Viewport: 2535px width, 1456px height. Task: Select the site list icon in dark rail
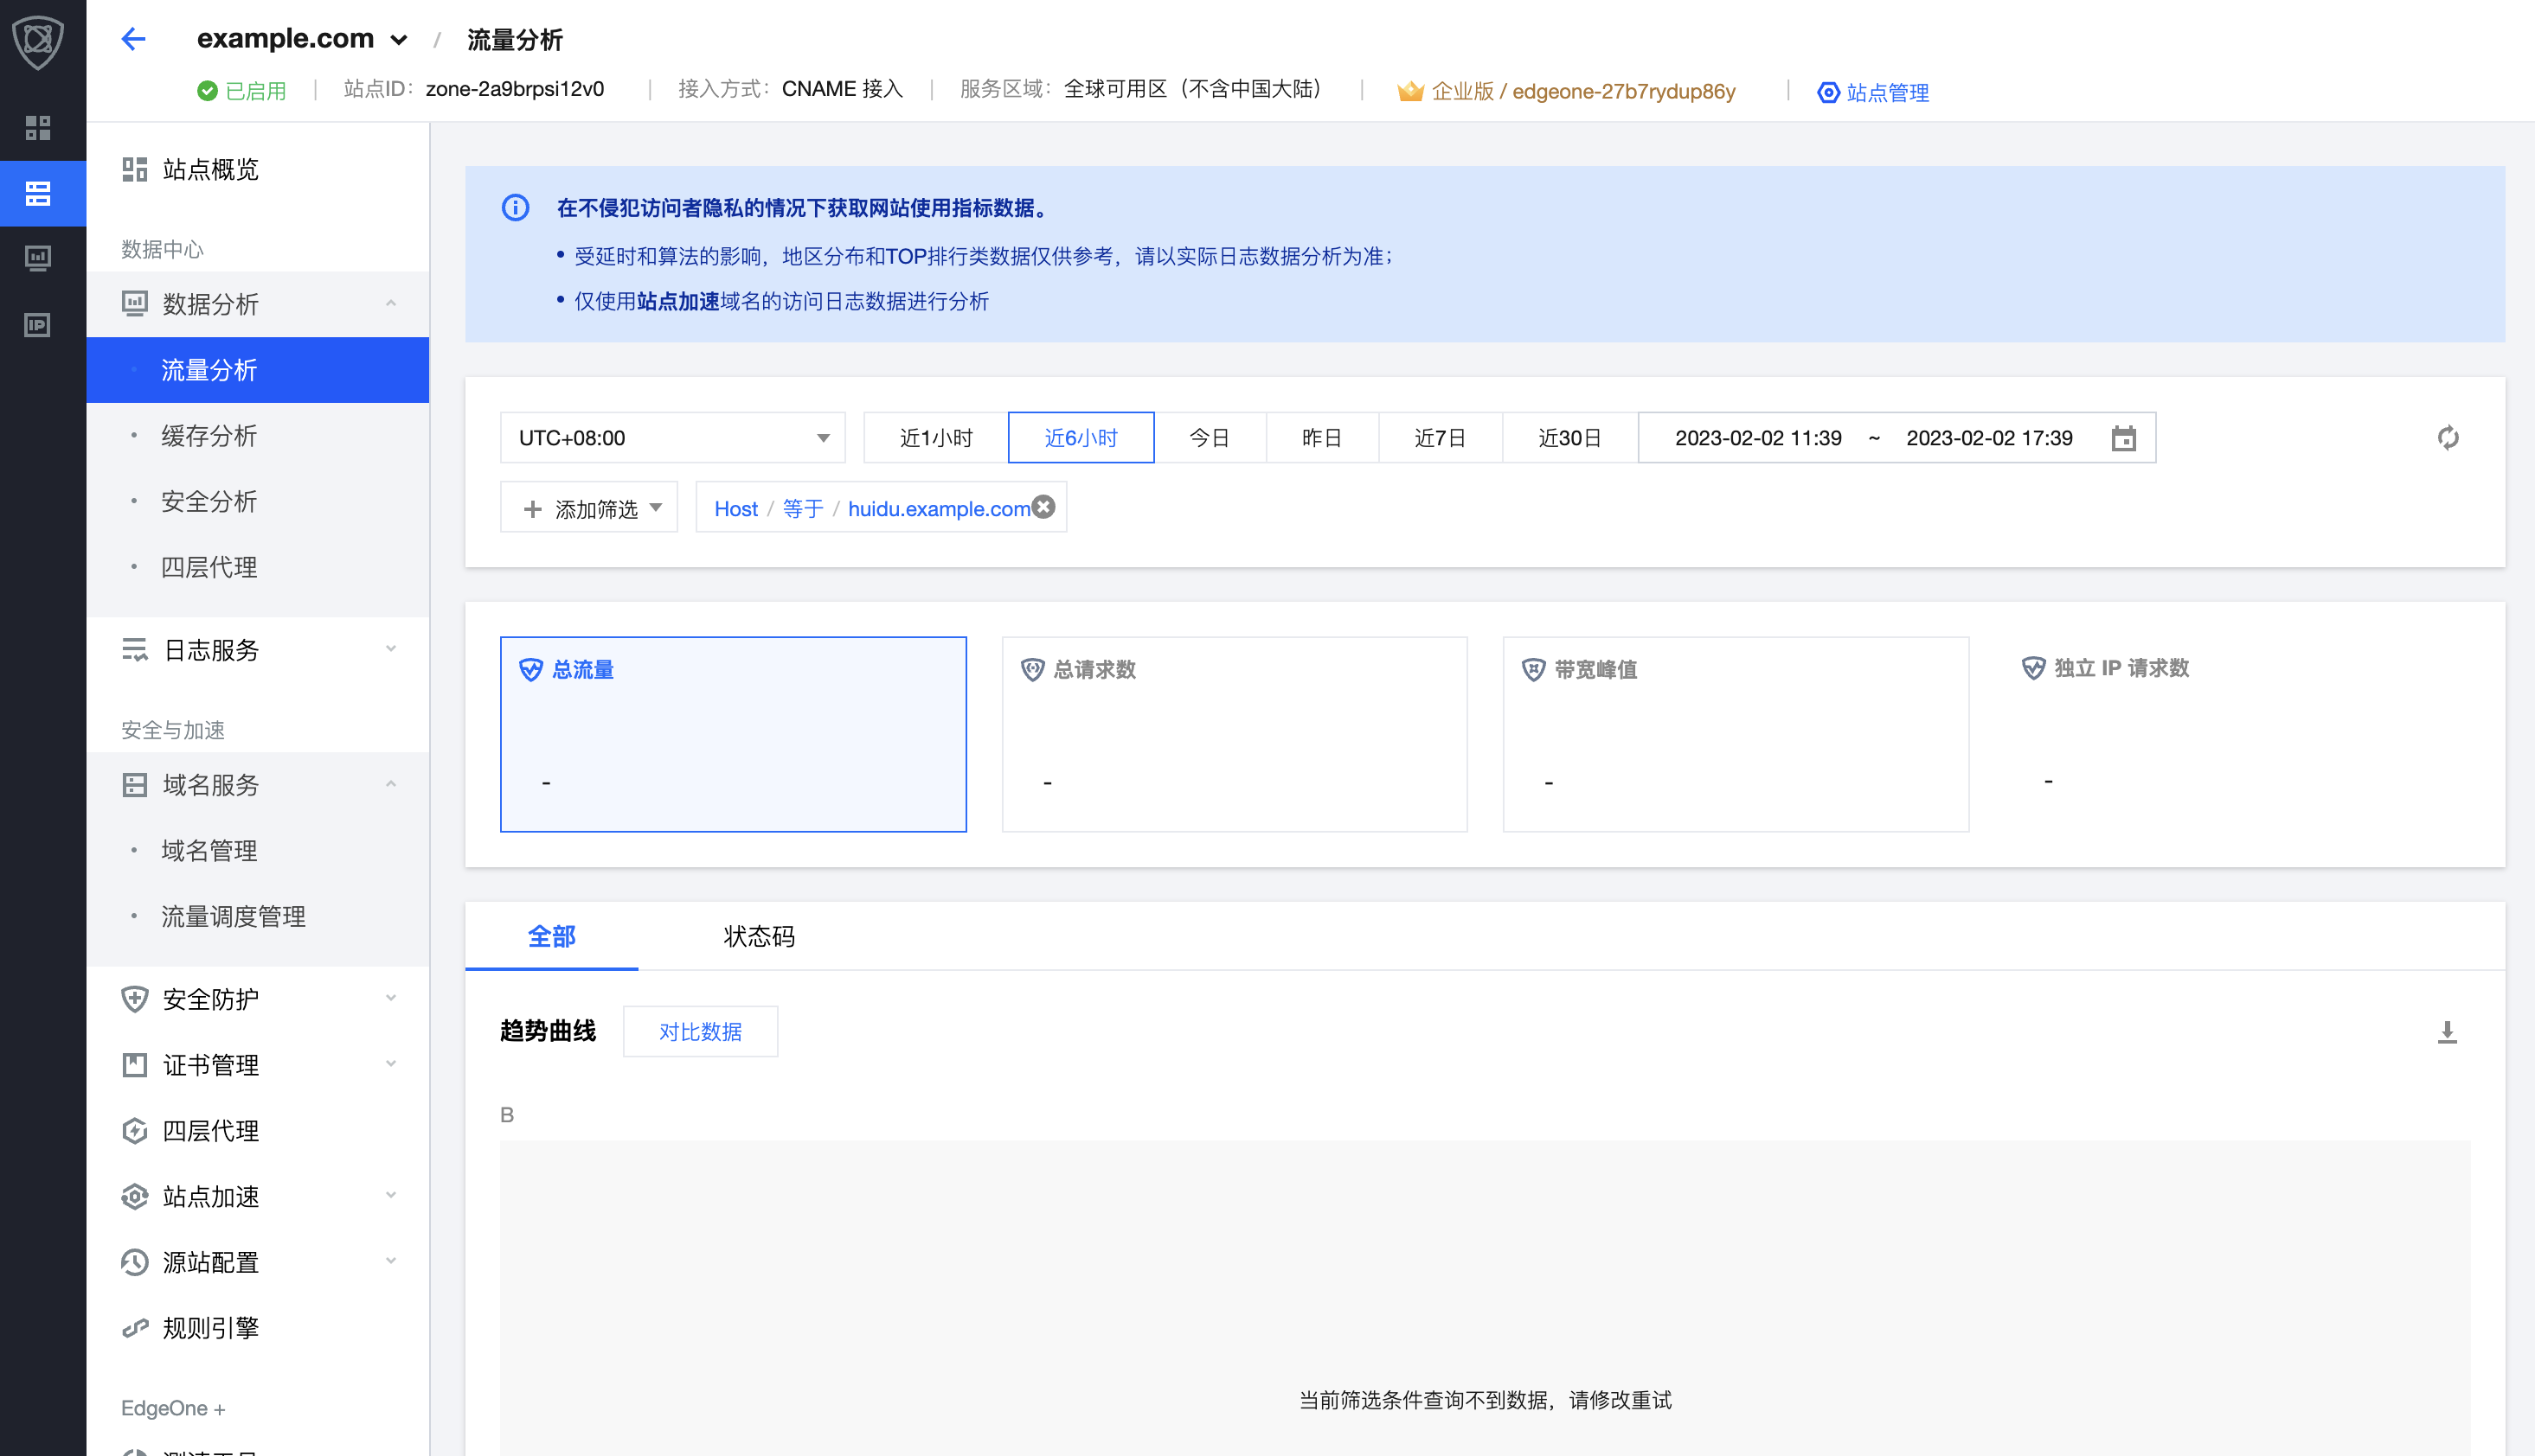[38, 193]
